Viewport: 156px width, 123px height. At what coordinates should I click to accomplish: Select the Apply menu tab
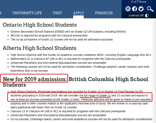(78, 13)
